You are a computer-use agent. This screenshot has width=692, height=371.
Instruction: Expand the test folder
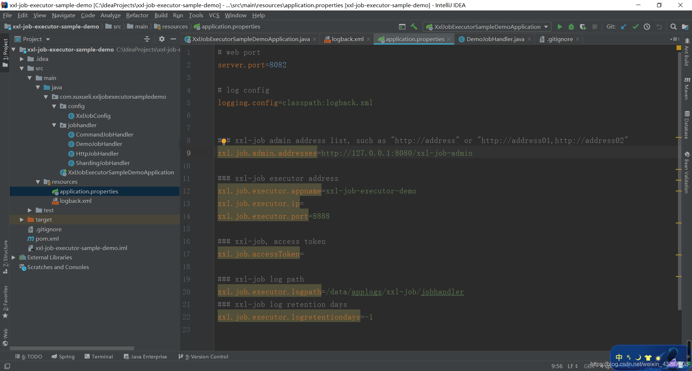pos(30,210)
